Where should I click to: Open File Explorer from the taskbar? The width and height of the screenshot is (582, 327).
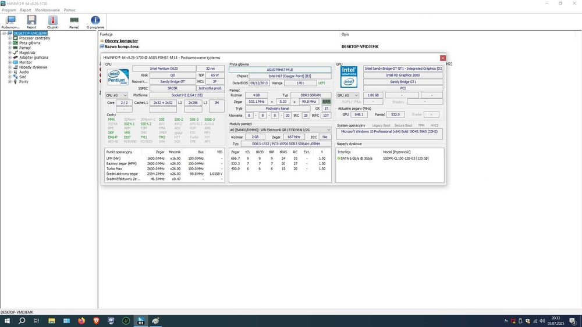point(52,321)
